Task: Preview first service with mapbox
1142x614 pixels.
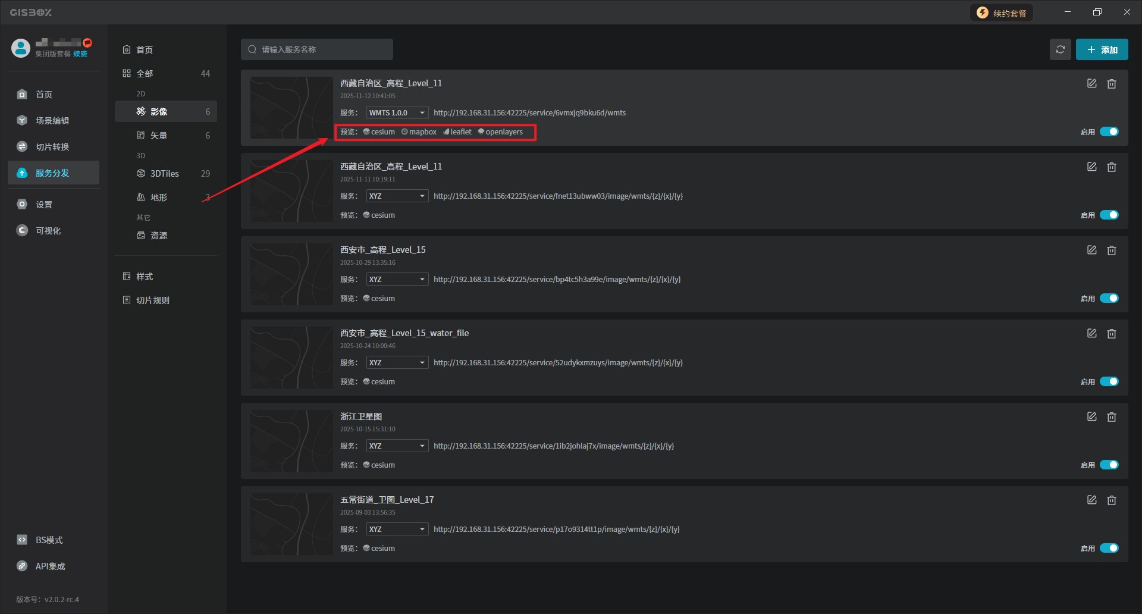Action: coord(419,132)
